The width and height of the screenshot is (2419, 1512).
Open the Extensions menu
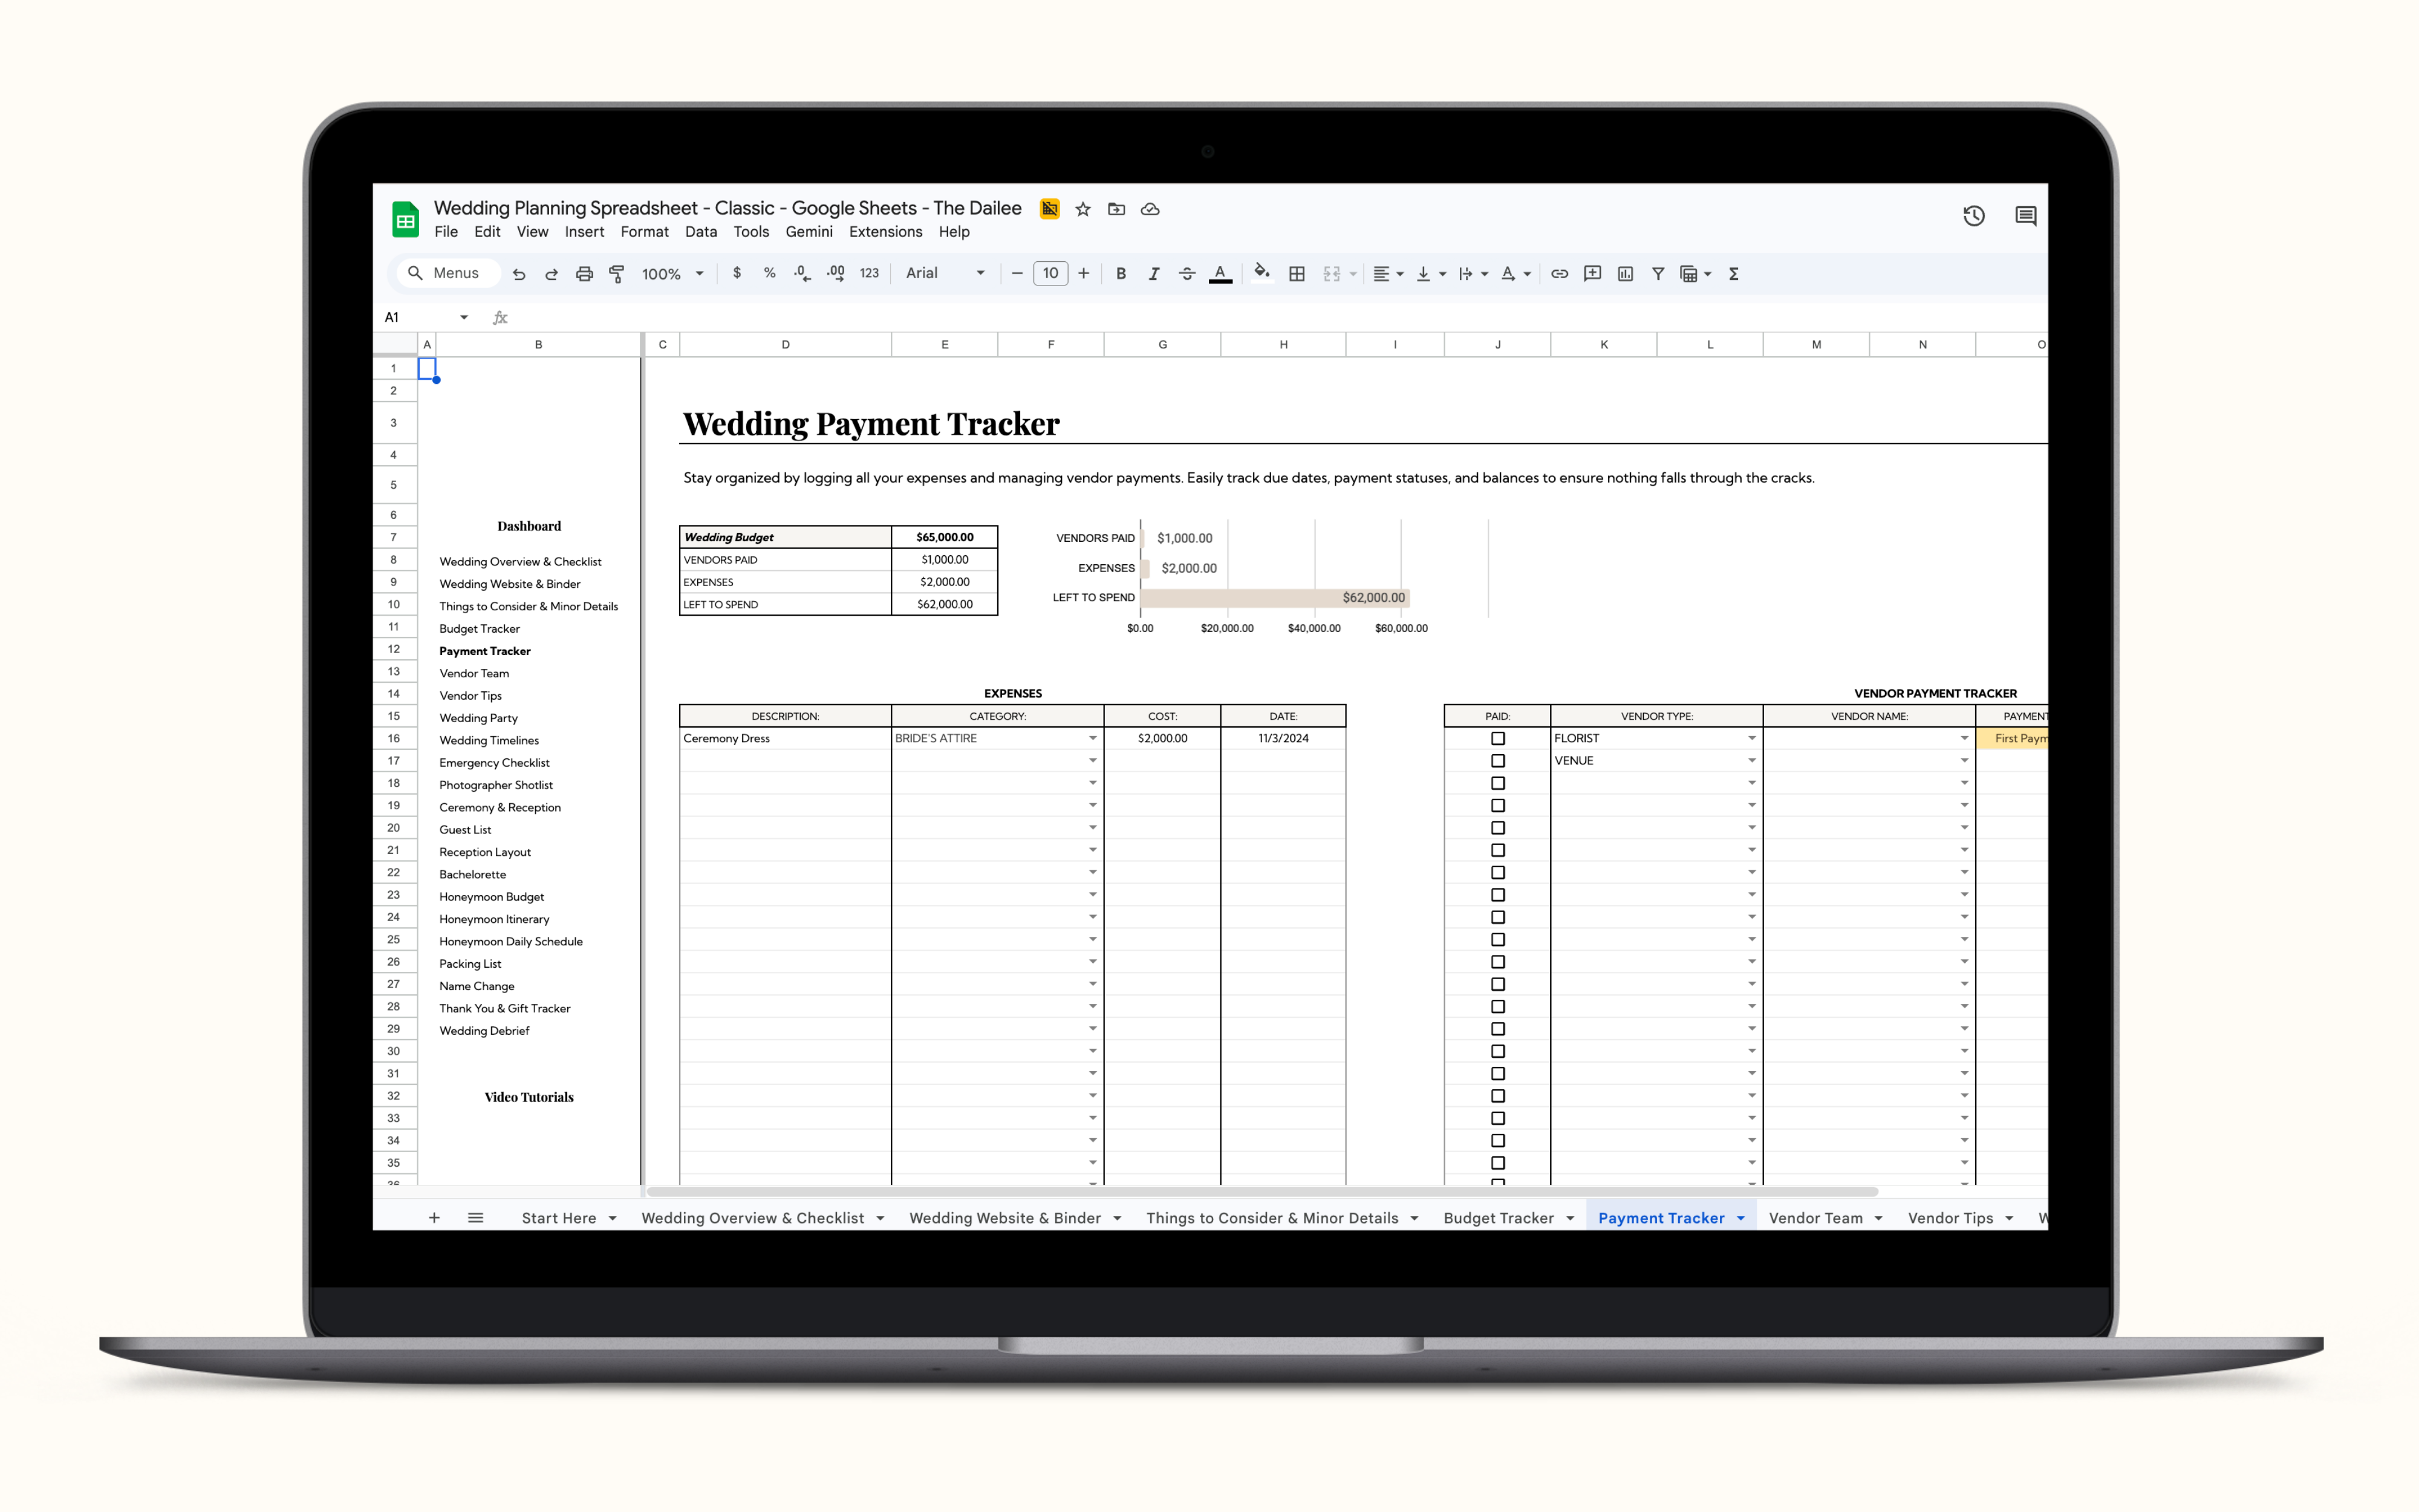tap(885, 232)
